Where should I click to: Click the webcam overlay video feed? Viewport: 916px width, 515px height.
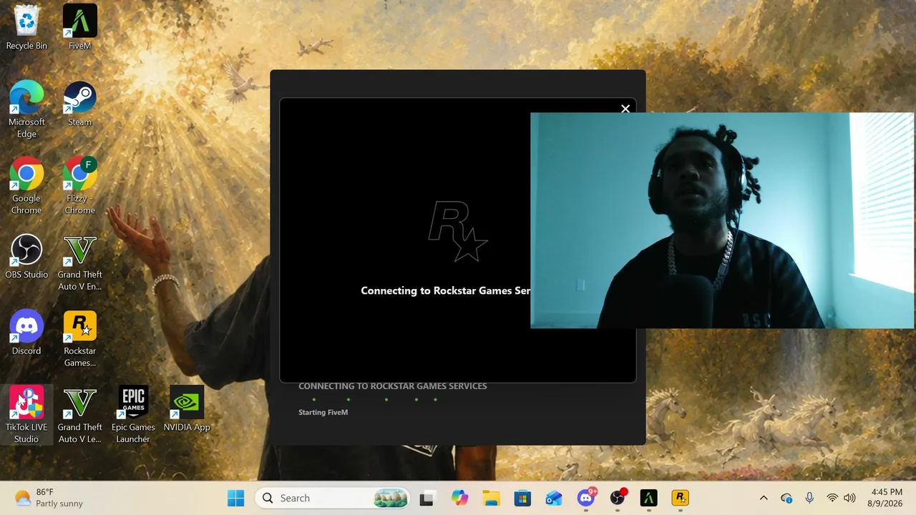722,220
